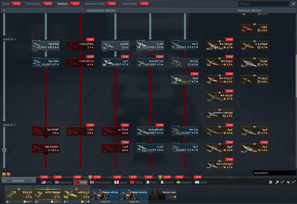The image size is (297, 204).
Task: Select the Pe-8 heavy bomber
Action: (185, 80)
